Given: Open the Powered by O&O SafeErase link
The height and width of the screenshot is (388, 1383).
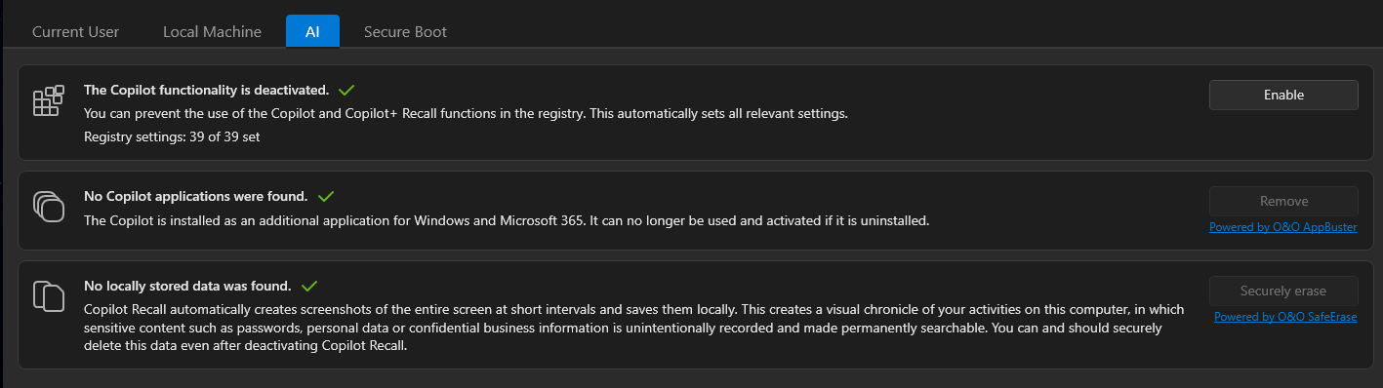Looking at the screenshot, I should (1285, 317).
